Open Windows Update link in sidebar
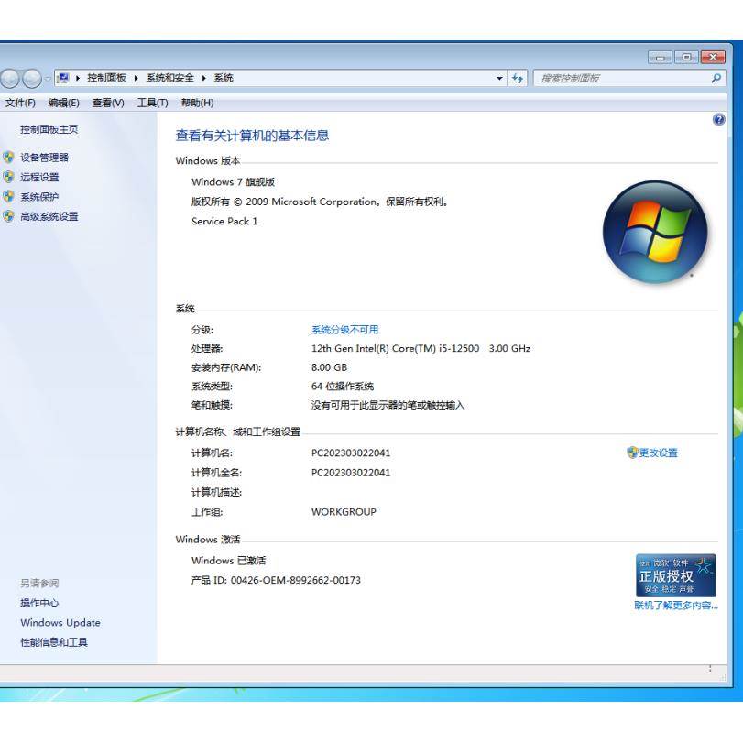Image resolution: width=743 pixels, height=743 pixels. coord(60,623)
